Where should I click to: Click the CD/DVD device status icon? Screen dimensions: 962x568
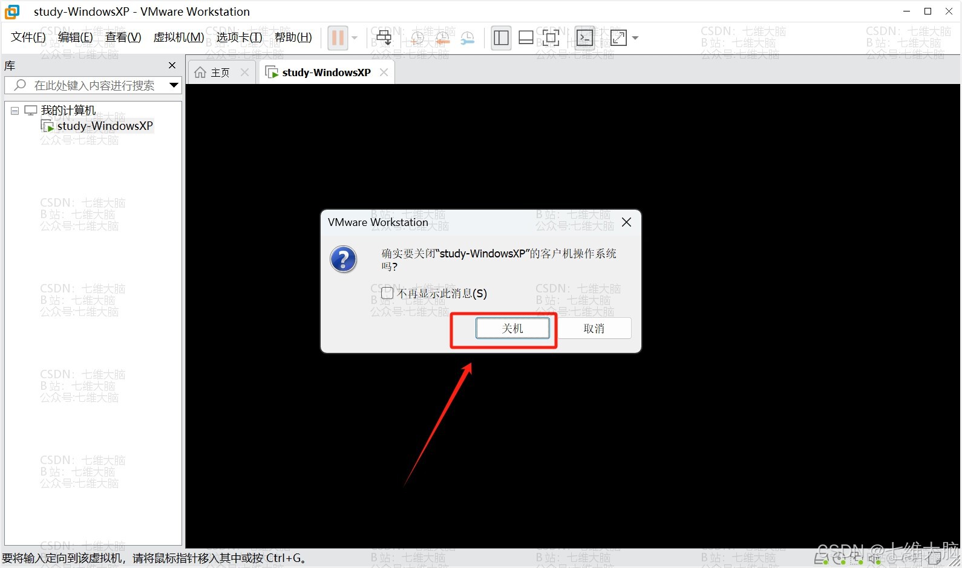click(x=839, y=559)
